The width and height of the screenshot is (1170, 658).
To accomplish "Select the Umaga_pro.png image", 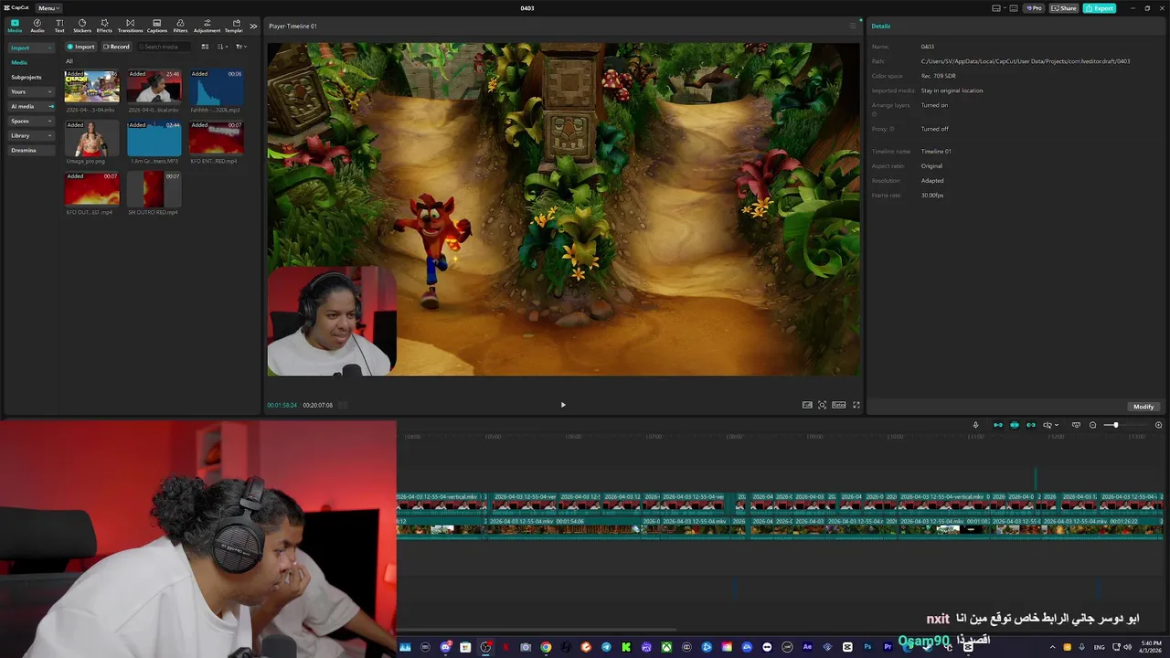I will click(x=91, y=138).
